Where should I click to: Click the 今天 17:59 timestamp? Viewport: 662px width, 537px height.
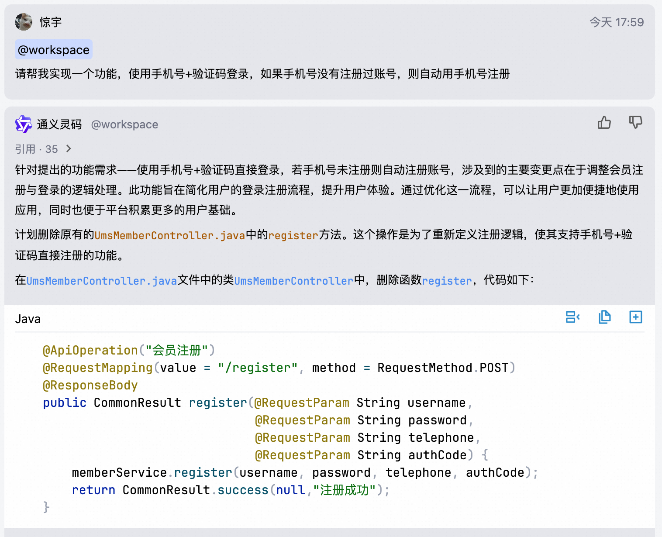pos(617,22)
